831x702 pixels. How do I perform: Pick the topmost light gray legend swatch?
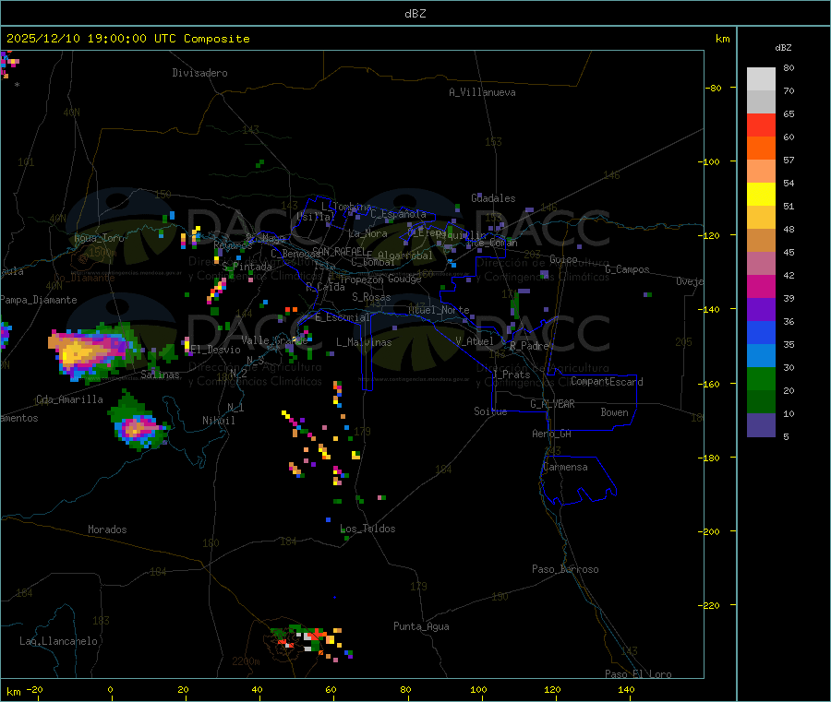click(761, 78)
